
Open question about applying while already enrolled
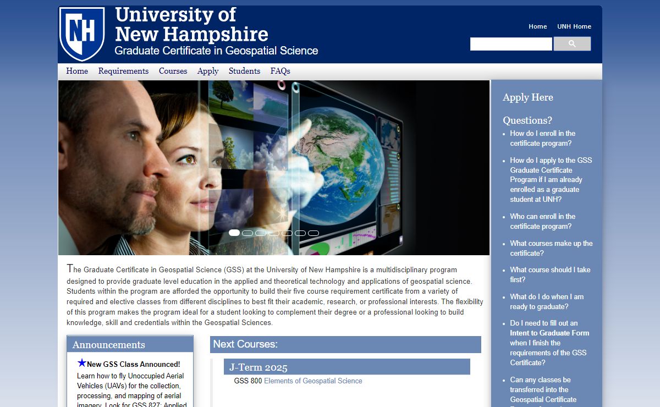(551, 180)
